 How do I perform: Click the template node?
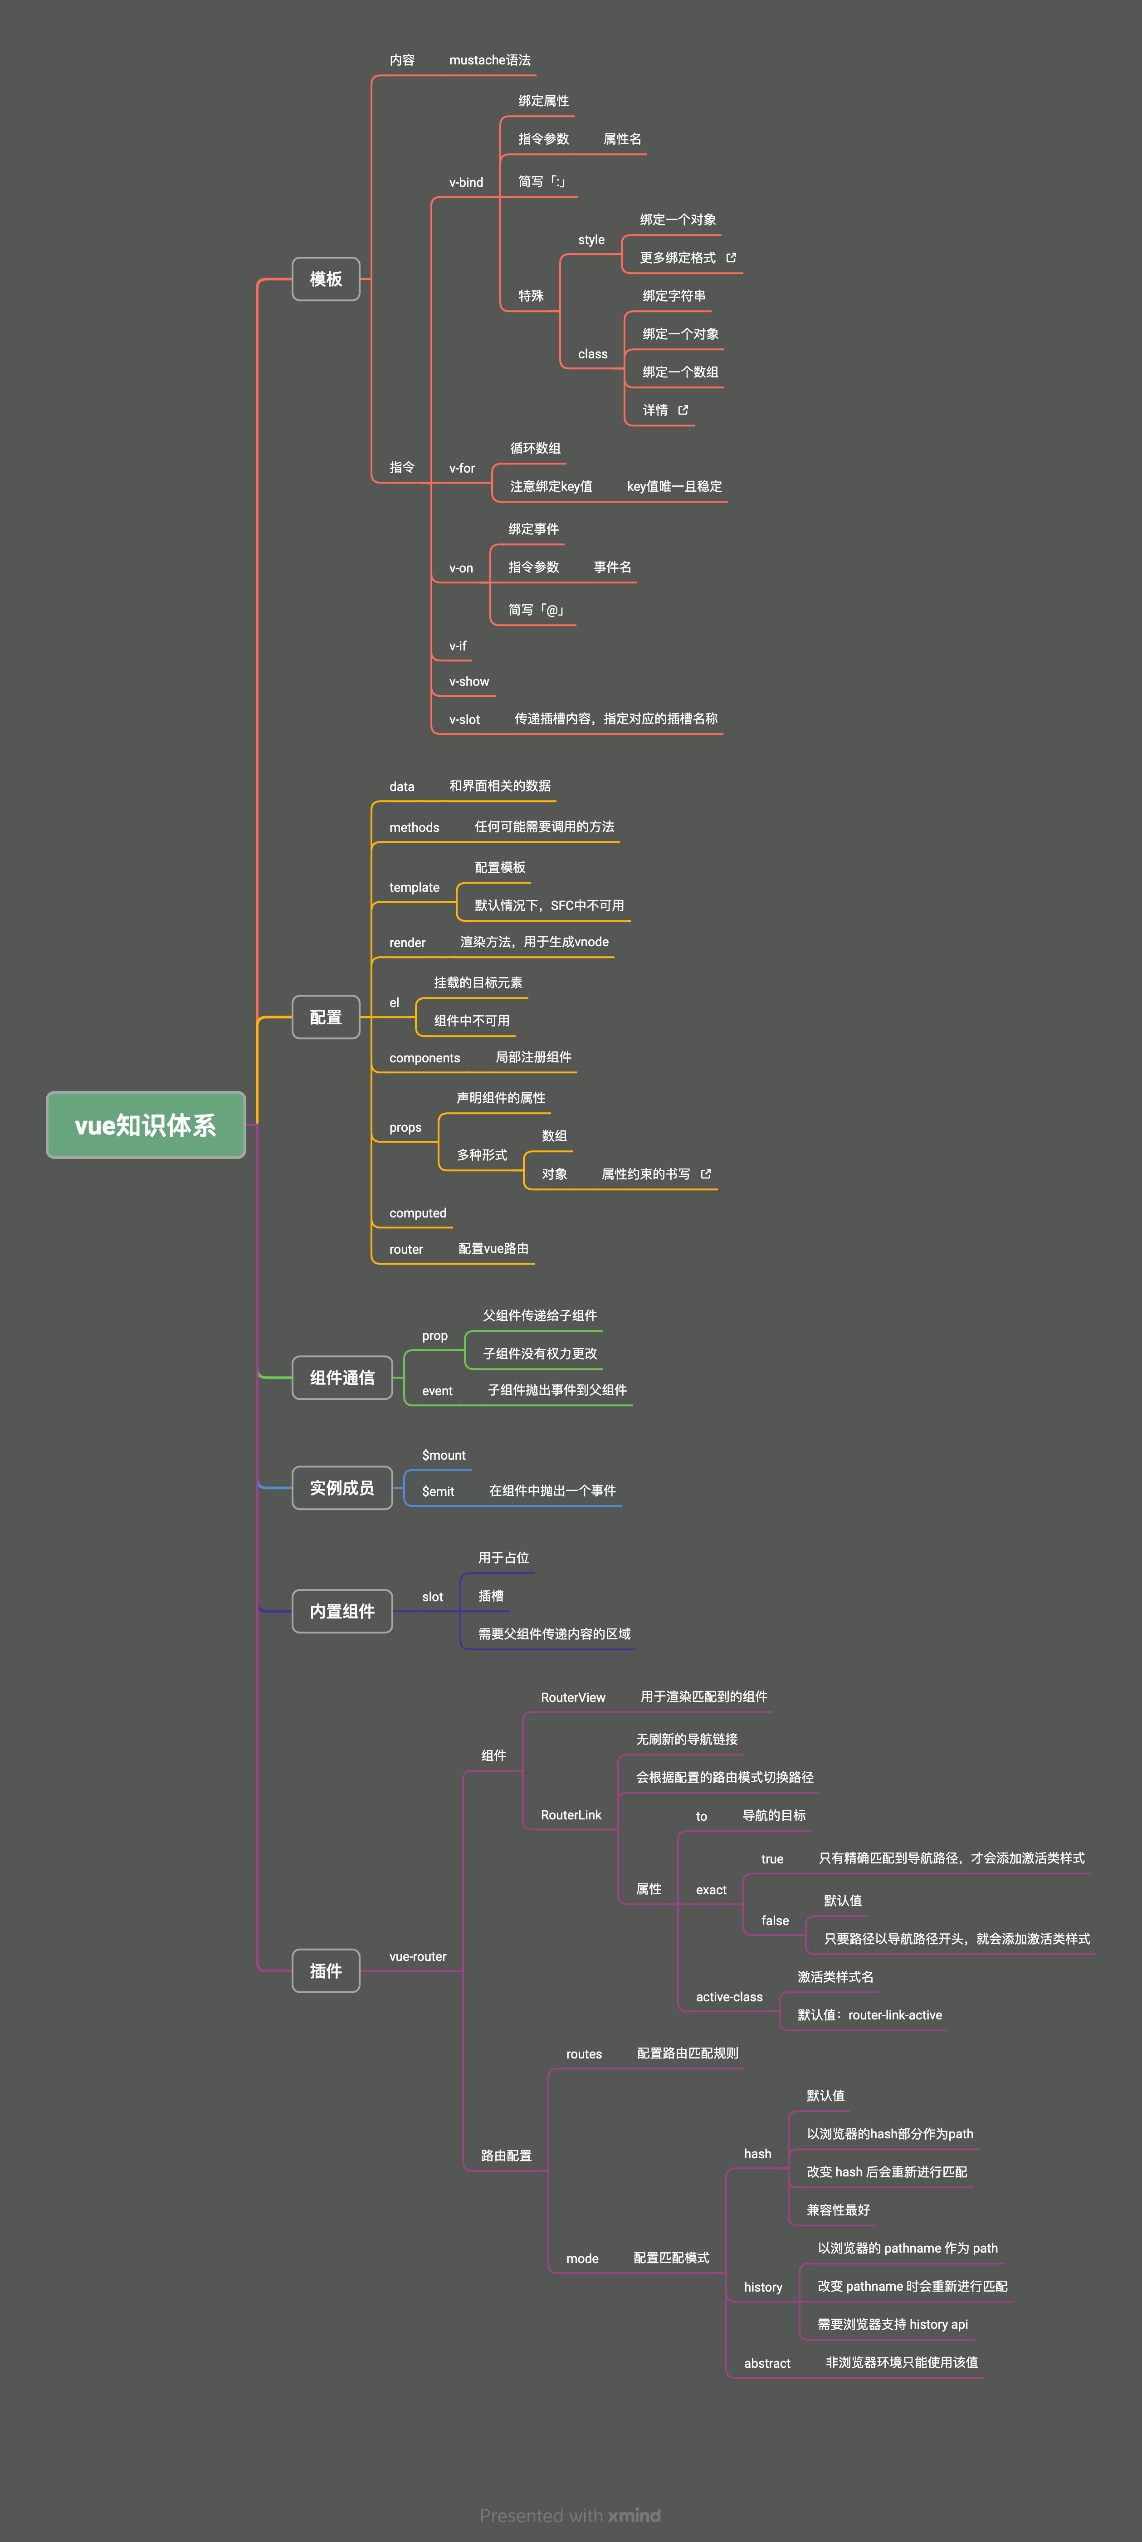(x=415, y=888)
